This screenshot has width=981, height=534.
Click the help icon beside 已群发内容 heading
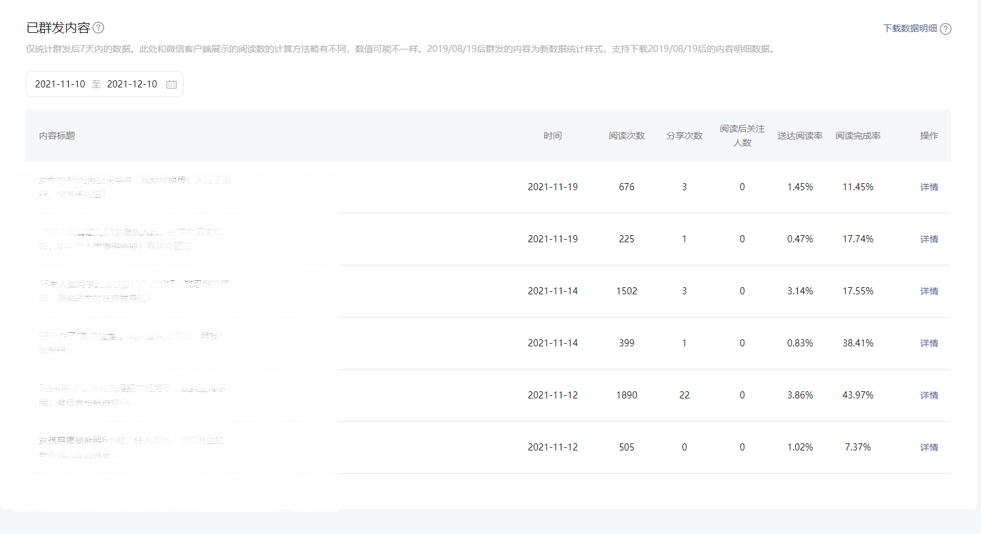point(98,28)
